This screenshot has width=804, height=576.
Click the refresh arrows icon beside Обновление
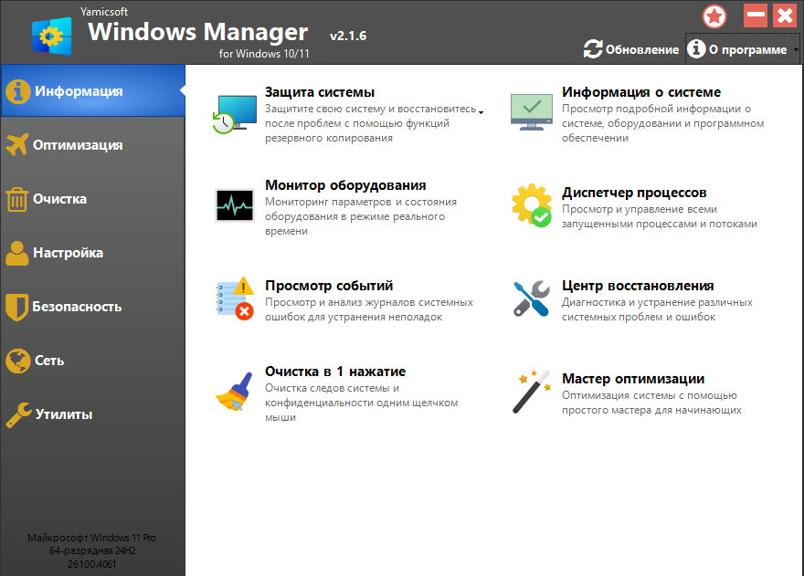tap(593, 49)
